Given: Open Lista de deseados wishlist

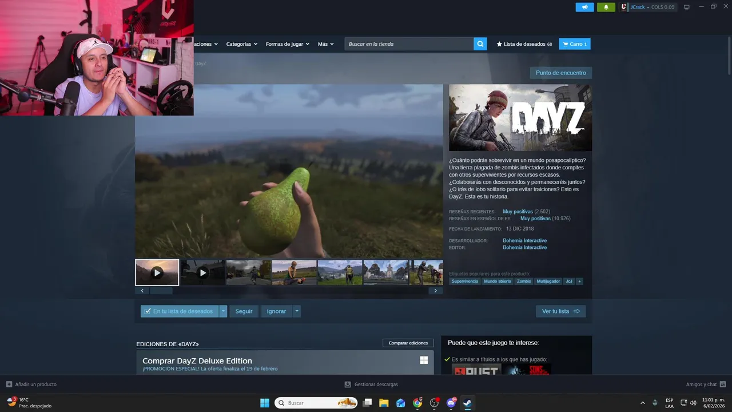Looking at the screenshot, I should (x=524, y=44).
